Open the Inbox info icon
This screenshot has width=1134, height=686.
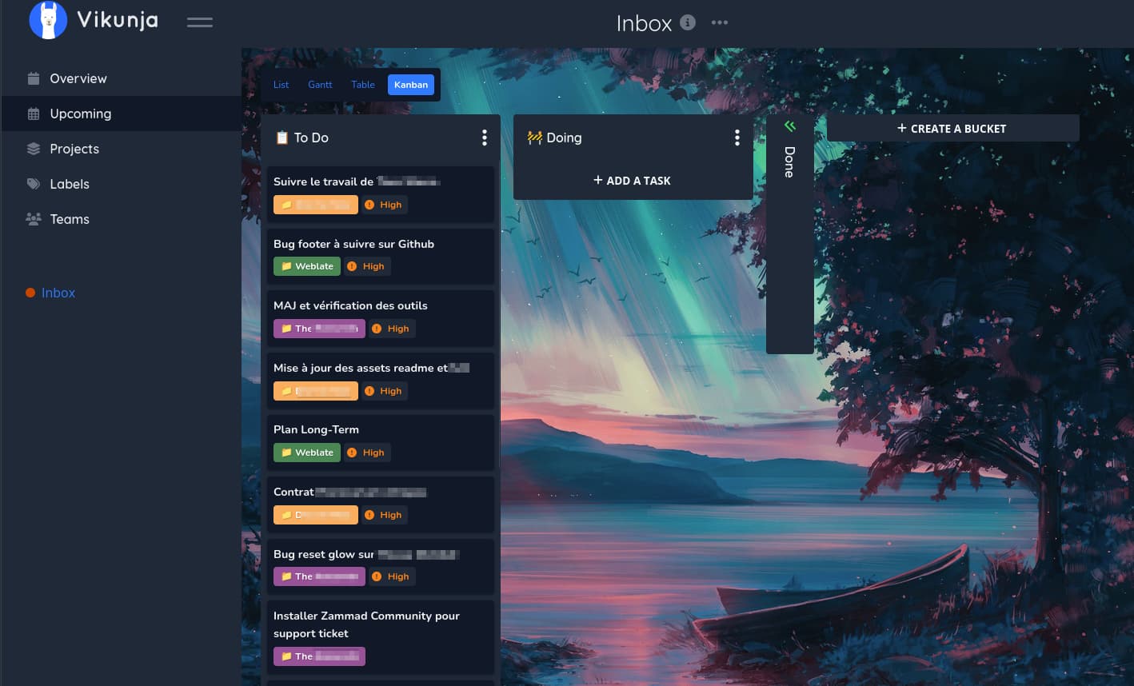click(688, 22)
